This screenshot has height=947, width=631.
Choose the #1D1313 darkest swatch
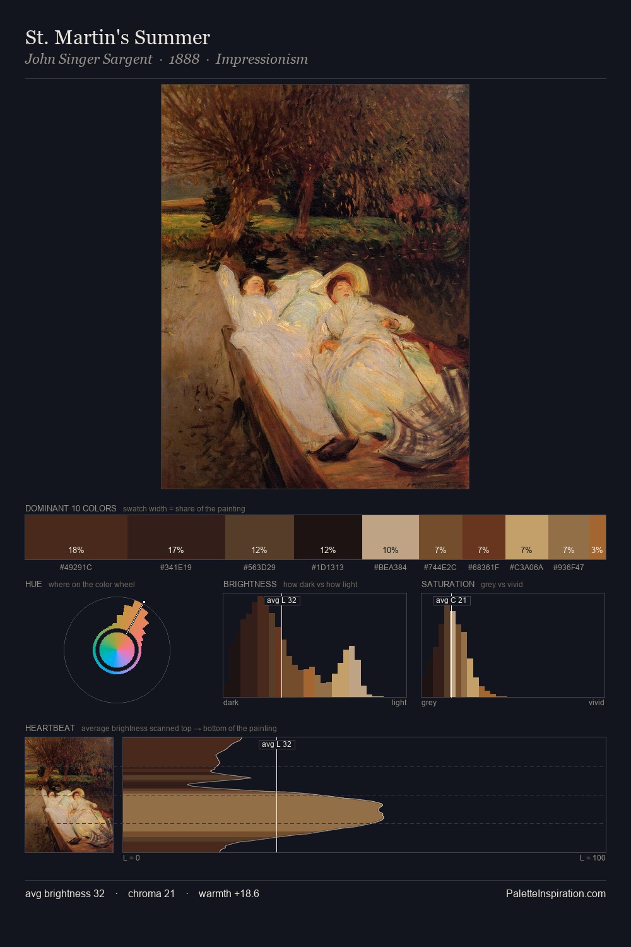tap(328, 537)
